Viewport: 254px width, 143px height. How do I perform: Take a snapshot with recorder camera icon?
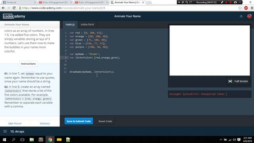pos(235,2)
